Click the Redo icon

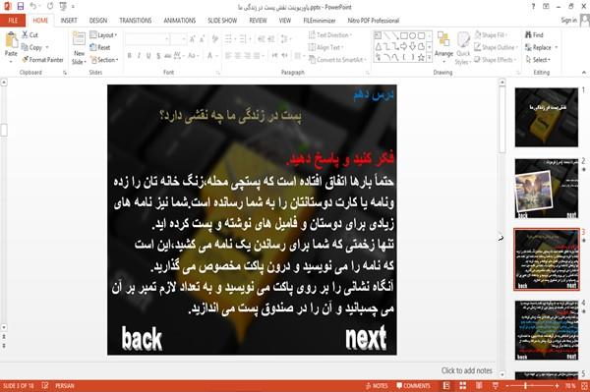click(50, 7)
